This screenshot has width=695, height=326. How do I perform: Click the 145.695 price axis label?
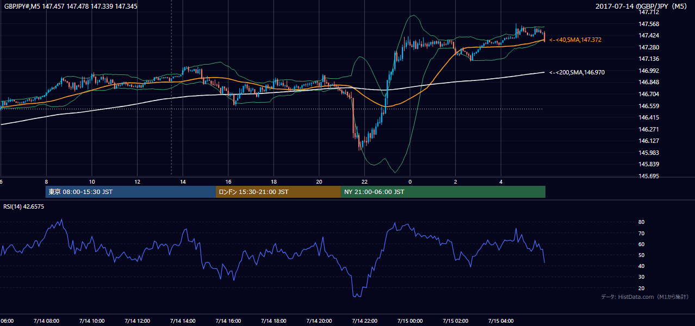coord(648,176)
